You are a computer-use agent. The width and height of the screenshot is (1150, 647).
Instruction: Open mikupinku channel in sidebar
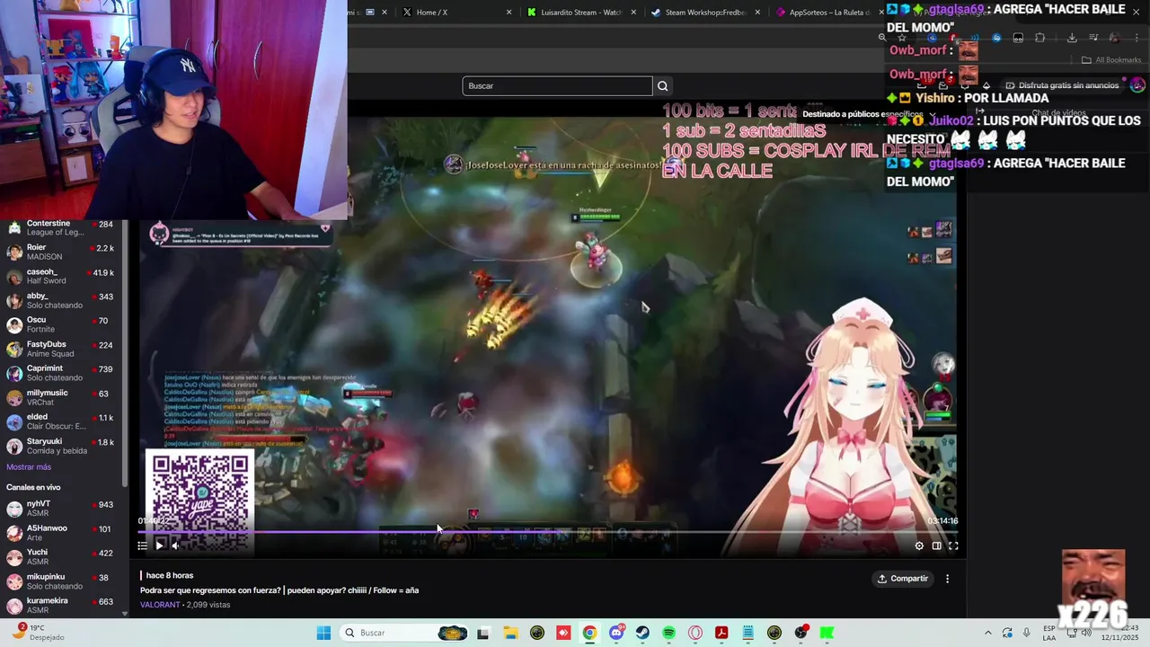click(x=61, y=581)
